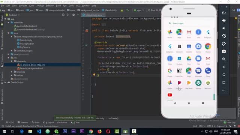Collapse the drawable folder
This screenshot has width=240, height=135.
tap(12, 61)
